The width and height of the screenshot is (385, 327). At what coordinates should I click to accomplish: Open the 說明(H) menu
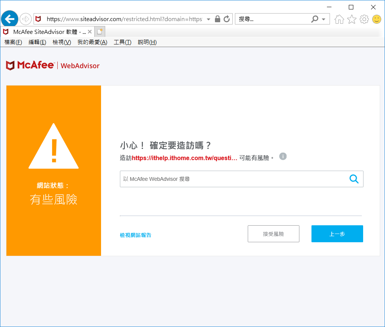147,42
